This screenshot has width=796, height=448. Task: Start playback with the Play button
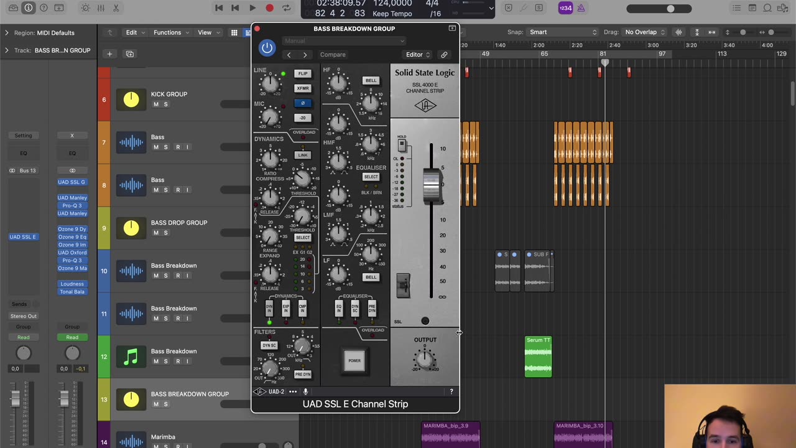(252, 8)
